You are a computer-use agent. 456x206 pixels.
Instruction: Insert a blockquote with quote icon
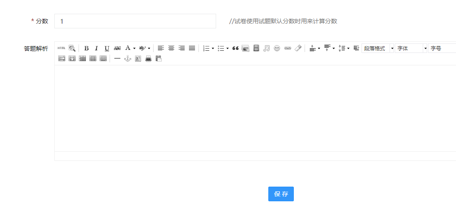pos(236,49)
